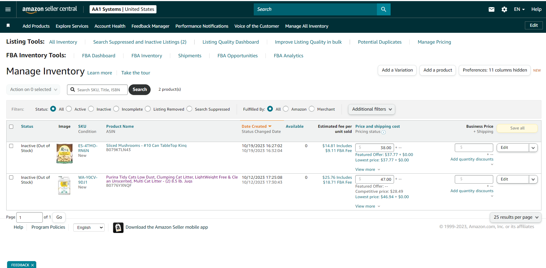Select the Search Suppressed filter
Image resolution: width=546 pixels, height=268 pixels.
click(x=189, y=109)
